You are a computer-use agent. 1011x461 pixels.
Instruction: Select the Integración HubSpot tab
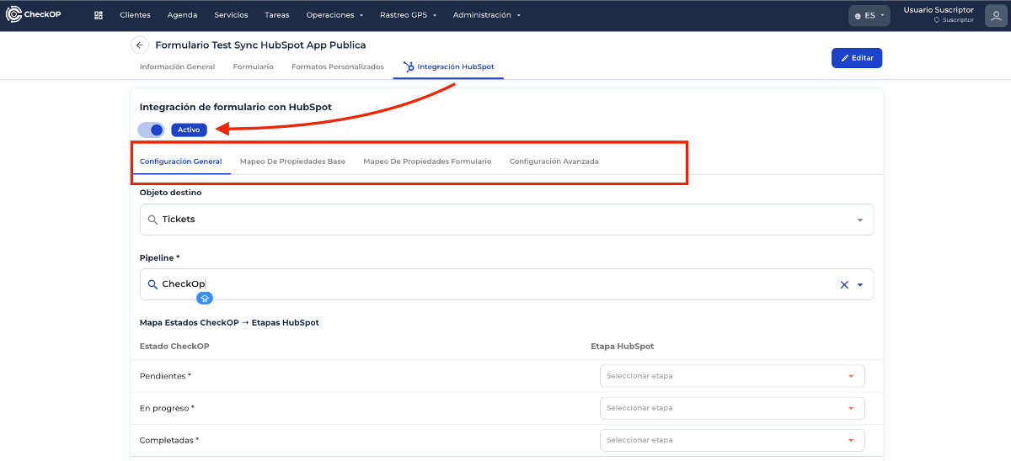coord(448,66)
